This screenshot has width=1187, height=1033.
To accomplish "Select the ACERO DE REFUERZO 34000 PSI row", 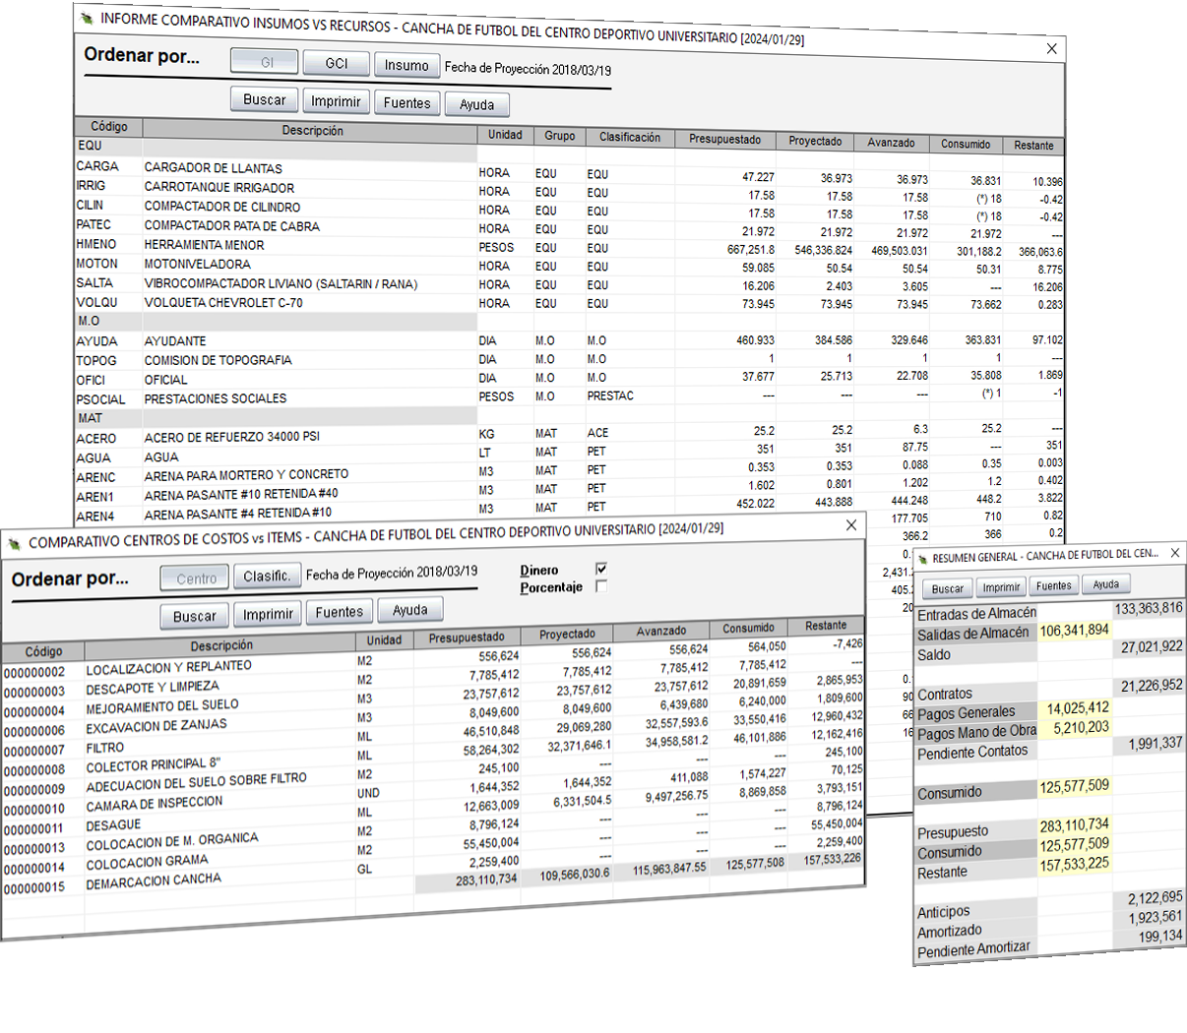I will pos(569,434).
